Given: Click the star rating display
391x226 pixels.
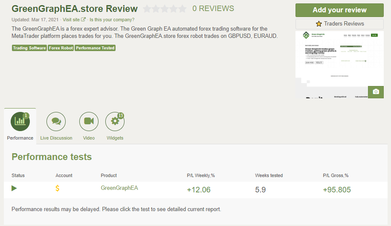Looking at the screenshot, I should [x=165, y=9].
